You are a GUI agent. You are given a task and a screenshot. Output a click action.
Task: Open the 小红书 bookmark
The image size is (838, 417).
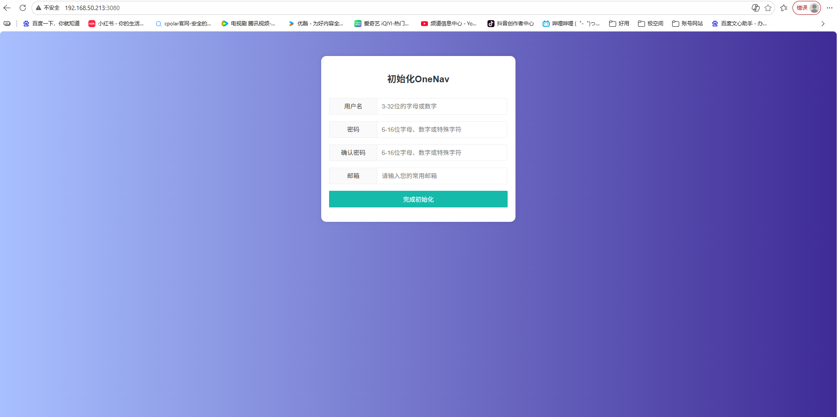116,24
